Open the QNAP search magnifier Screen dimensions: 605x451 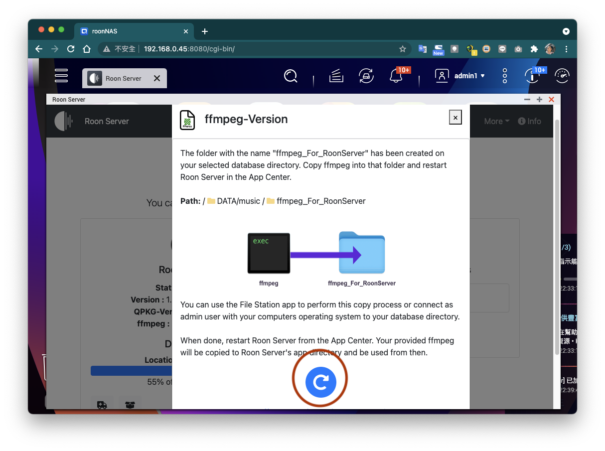pyautogui.click(x=291, y=76)
